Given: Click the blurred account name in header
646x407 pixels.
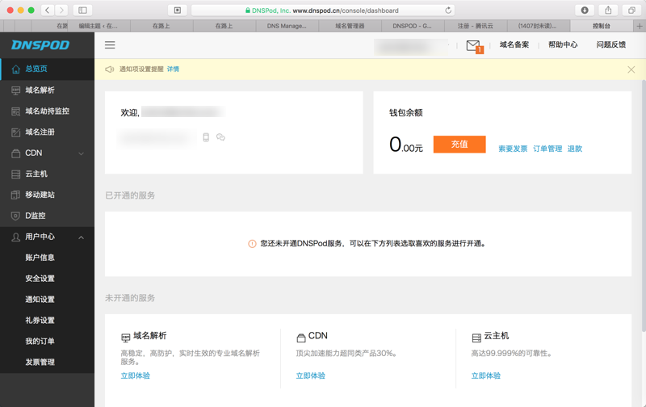Looking at the screenshot, I should [411, 46].
